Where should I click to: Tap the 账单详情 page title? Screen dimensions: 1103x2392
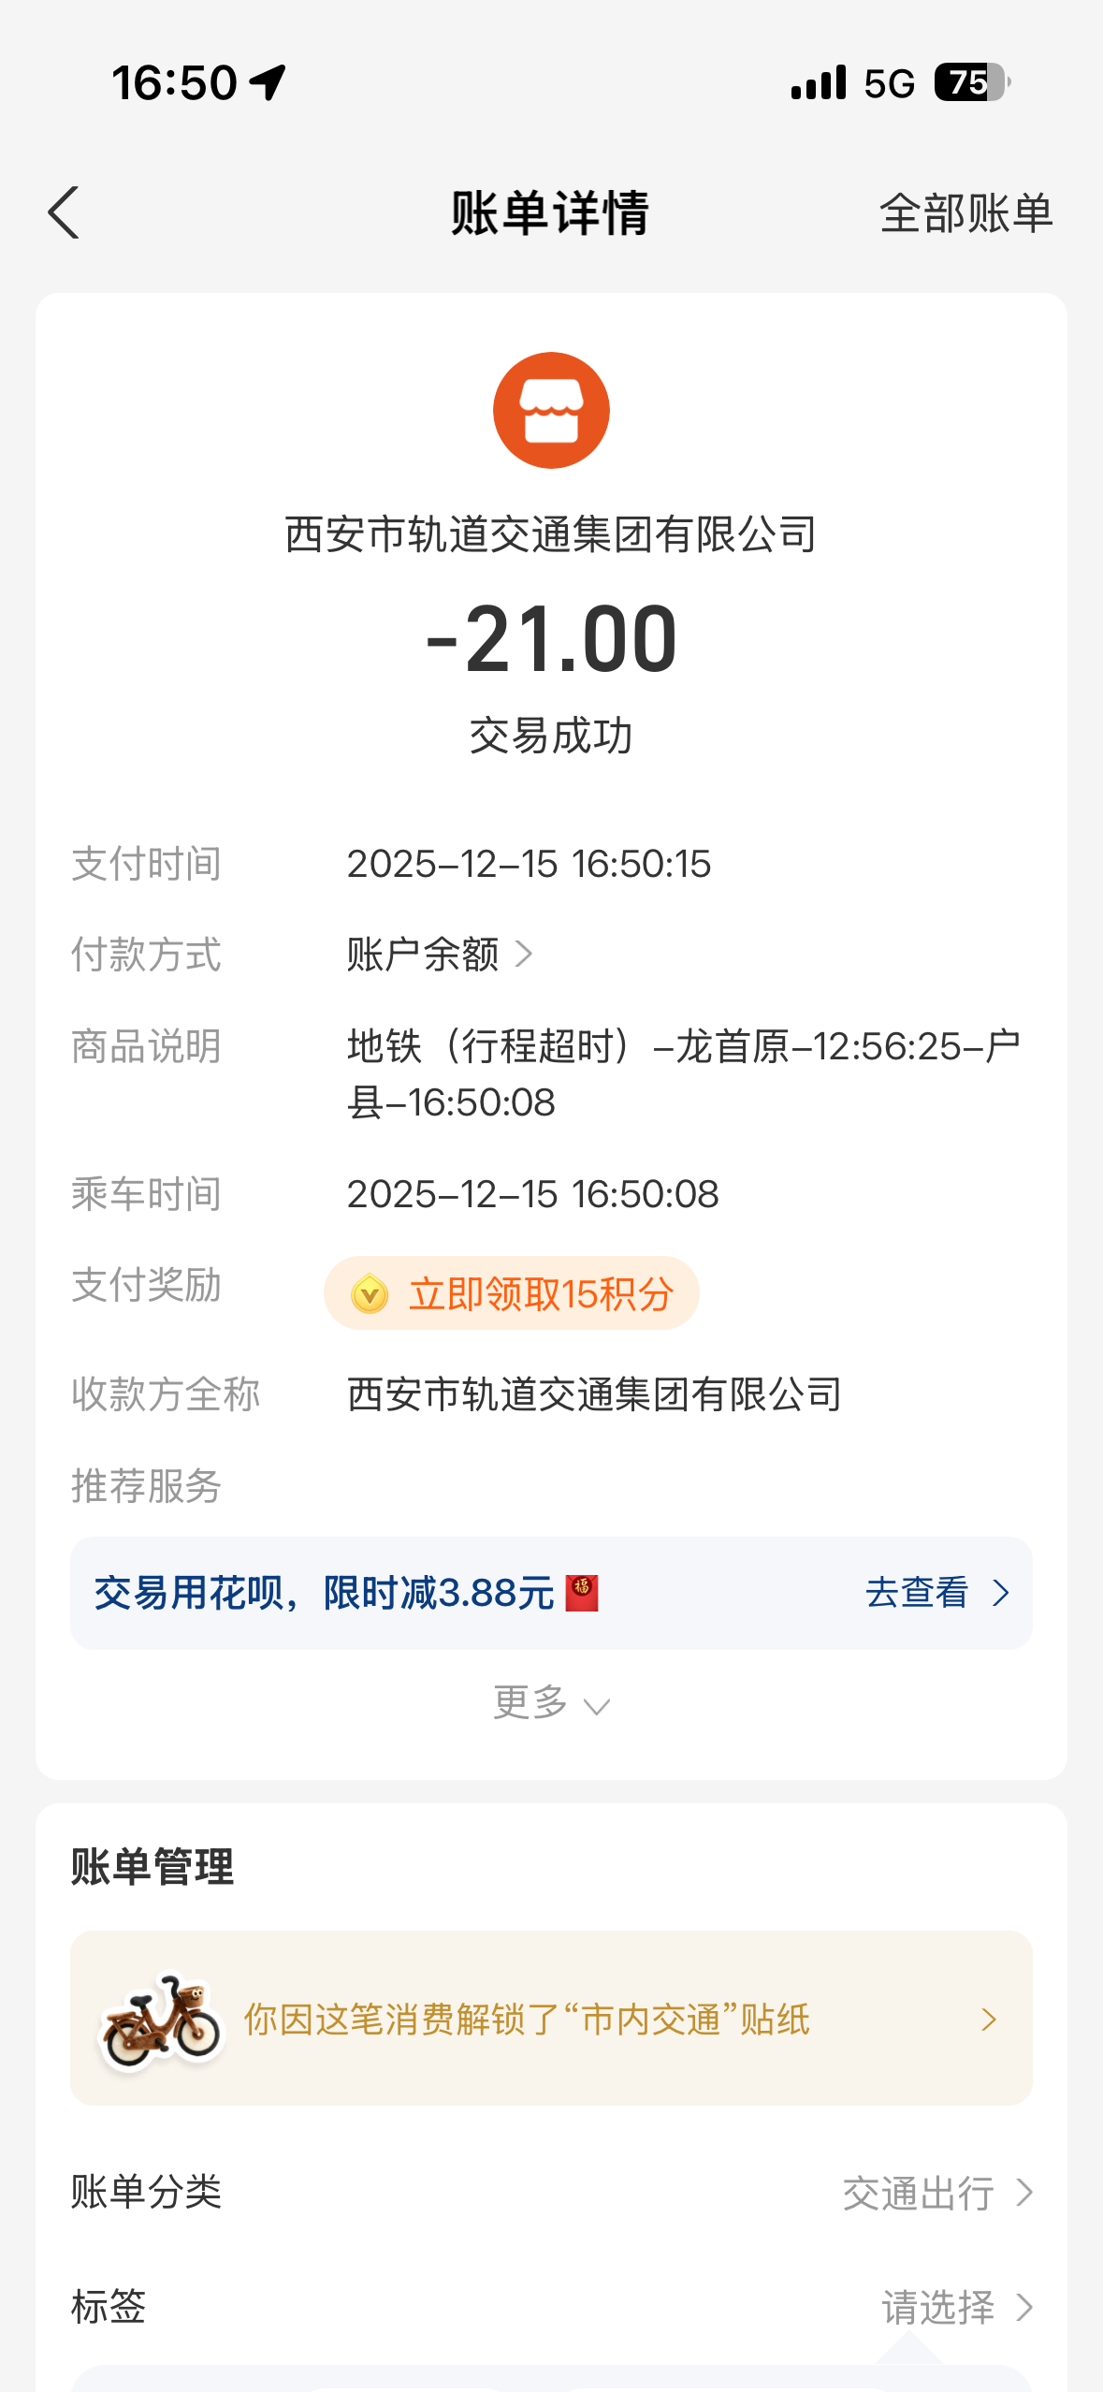(550, 213)
